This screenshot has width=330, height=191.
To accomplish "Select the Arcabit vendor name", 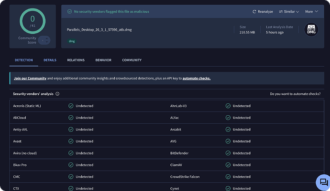I will pyautogui.click(x=176, y=130).
